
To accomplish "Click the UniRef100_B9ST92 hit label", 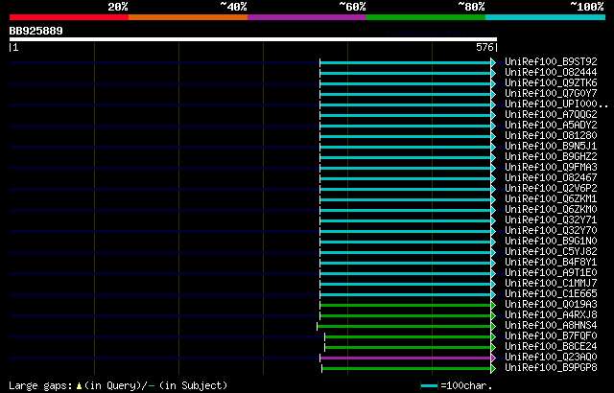I will point(551,61).
